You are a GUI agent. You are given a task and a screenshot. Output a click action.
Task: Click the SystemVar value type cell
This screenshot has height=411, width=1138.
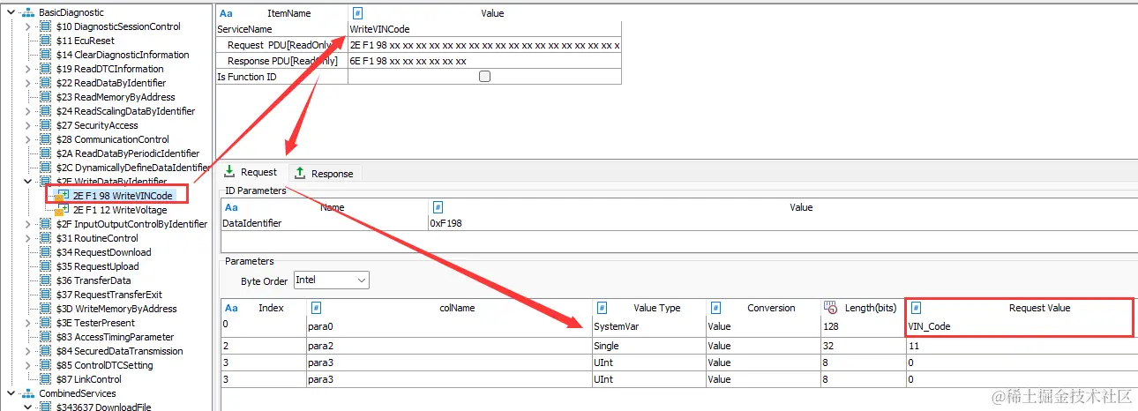click(649, 326)
